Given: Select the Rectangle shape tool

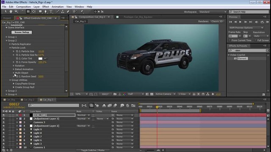Looking at the screenshot, I should [x=40, y=11].
